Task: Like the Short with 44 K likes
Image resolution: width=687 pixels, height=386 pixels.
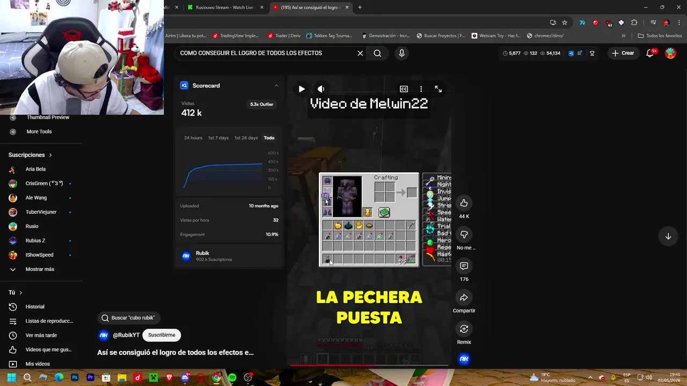Action: coord(464,203)
